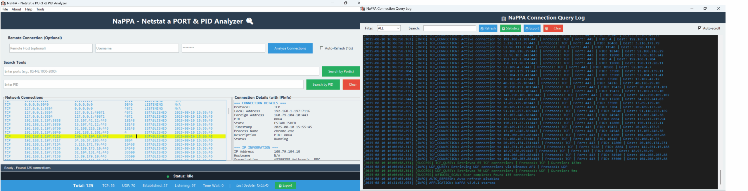Select connection row 52.104.131.41:443
Screen dimensions: 748x191
coord(115,152)
